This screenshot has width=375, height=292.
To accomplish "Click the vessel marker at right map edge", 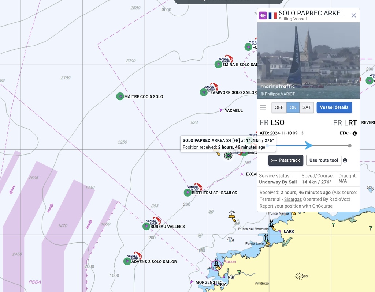I will 370,80.
